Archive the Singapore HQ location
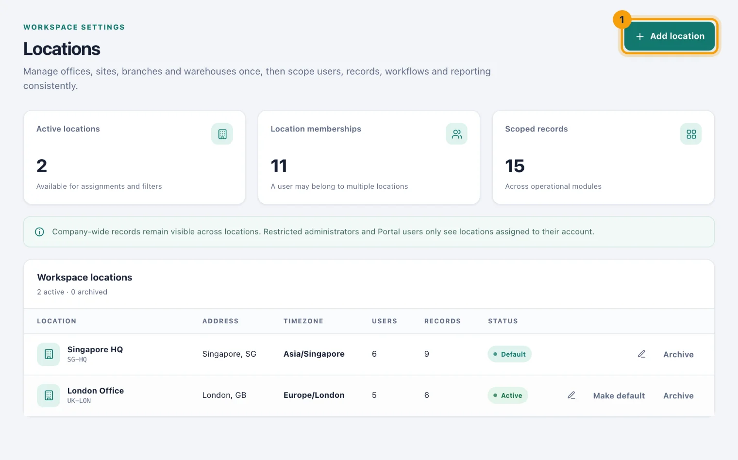 (x=678, y=355)
